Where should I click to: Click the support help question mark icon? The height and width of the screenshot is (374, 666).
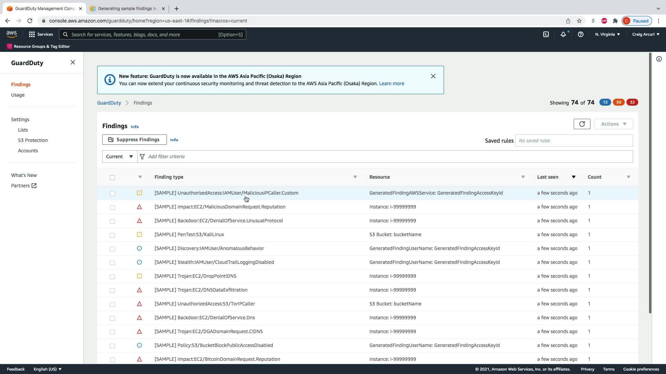point(580,34)
